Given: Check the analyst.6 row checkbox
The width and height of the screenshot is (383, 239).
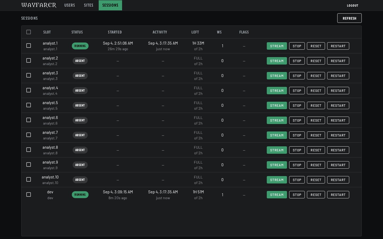Looking at the screenshot, I should (29, 120).
